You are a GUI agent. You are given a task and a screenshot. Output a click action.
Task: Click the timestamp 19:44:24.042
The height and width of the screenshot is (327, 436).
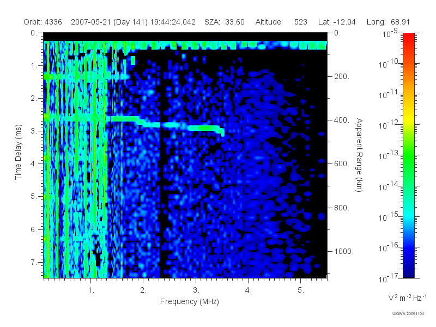[173, 22]
